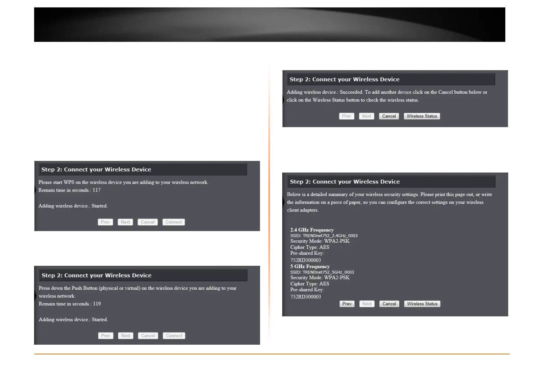
Task: Select the SSID 'TRENDnet752_2.4GHz_0003'
Action: tap(330, 236)
